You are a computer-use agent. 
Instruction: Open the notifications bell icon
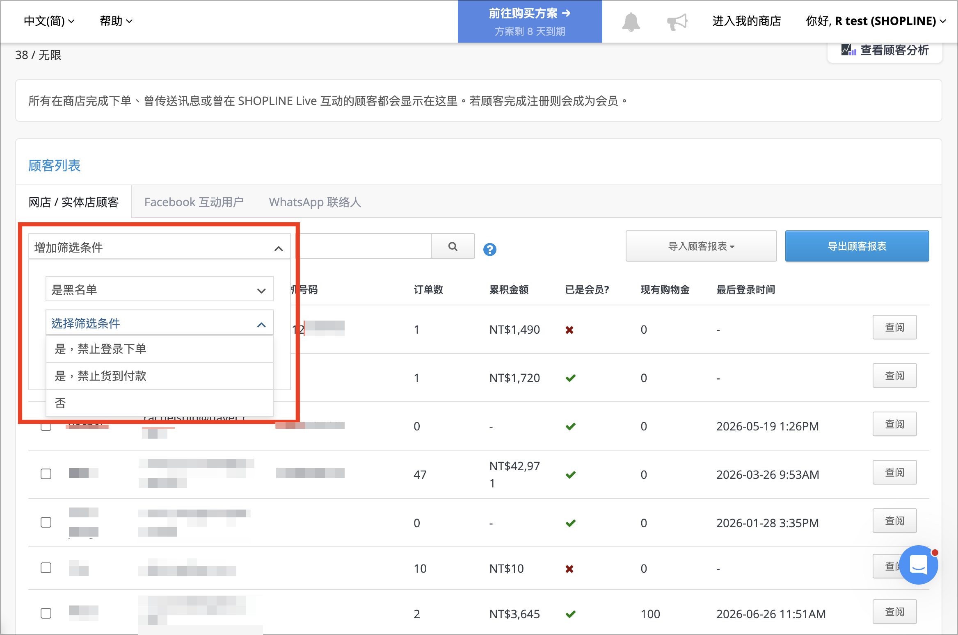(x=631, y=22)
